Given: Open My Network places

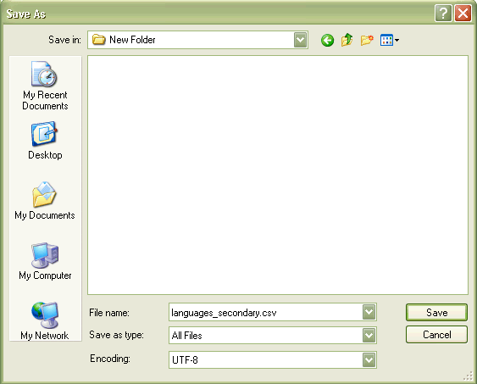Looking at the screenshot, I should pos(45,320).
